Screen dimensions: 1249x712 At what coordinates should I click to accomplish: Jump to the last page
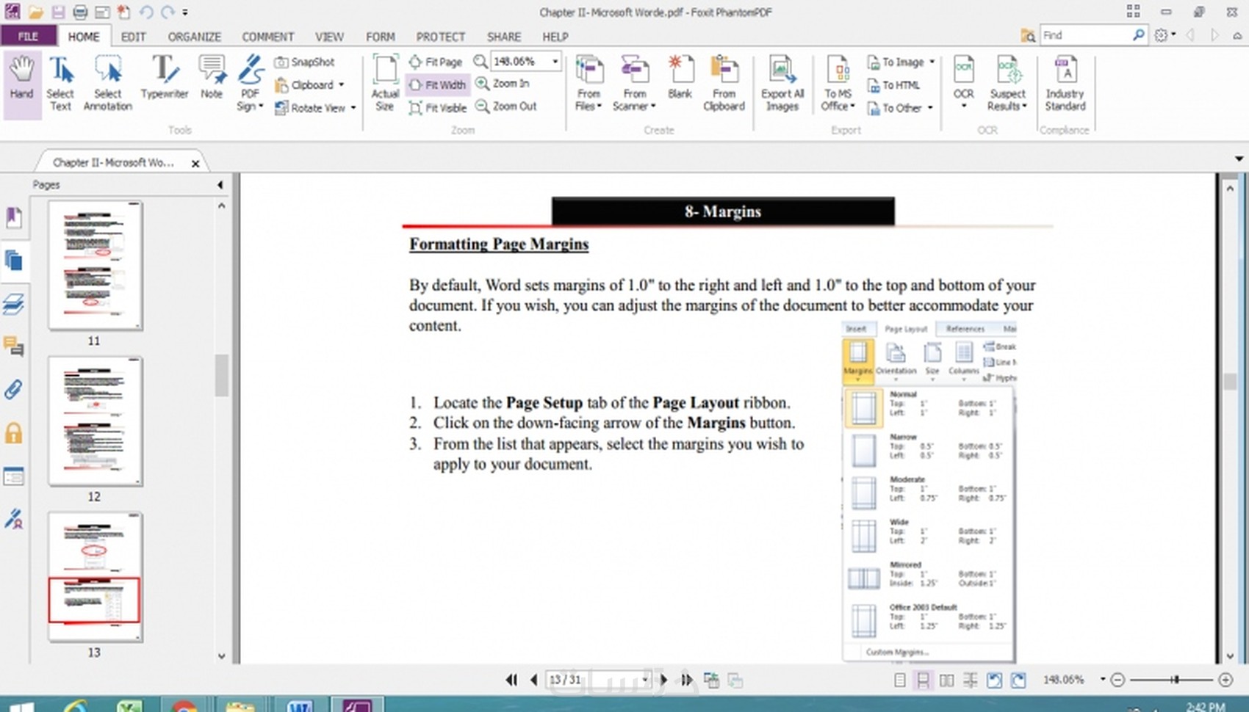[687, 680]
